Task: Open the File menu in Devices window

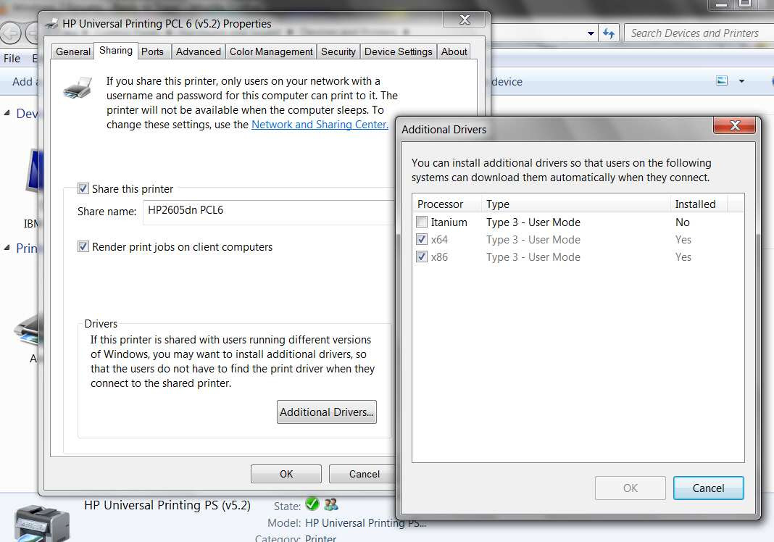Action: click(x=12, y=58)
